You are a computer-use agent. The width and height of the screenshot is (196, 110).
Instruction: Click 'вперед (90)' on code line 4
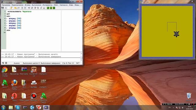pyautogui.click(x=15, y=18)
